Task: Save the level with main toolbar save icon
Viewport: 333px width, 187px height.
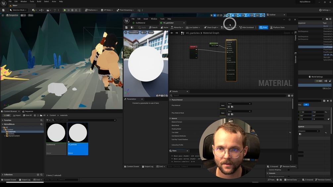Action: click(x=3, y=10)
